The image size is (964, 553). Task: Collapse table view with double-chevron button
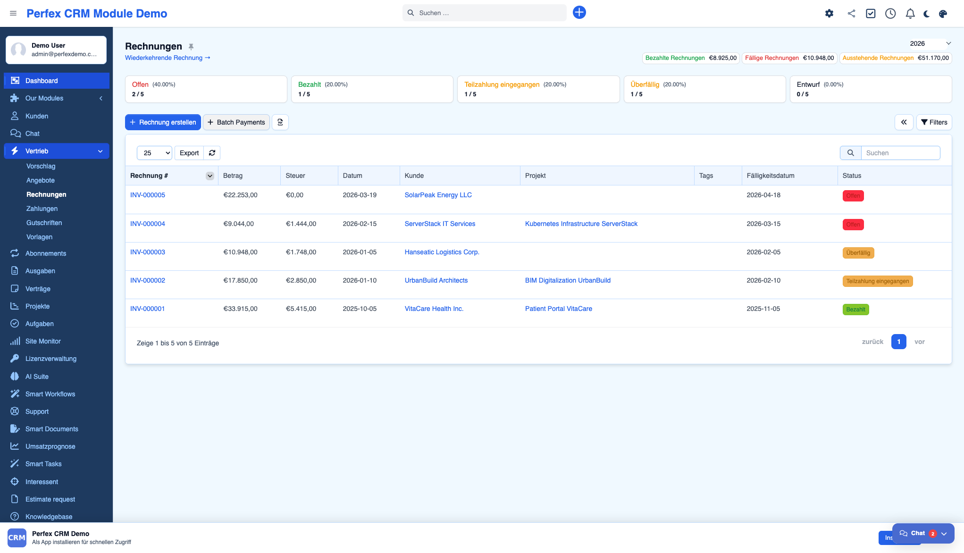point(904,122)
